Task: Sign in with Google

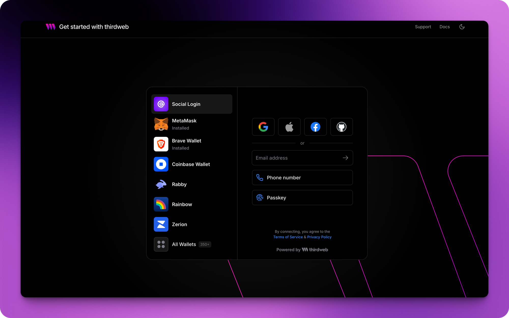Action: [x=263, y=127]
